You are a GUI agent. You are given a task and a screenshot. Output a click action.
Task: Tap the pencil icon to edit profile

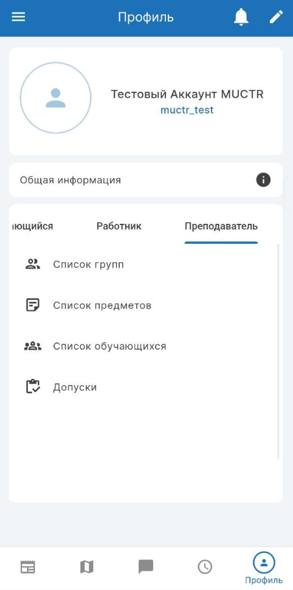pos(276,17)
